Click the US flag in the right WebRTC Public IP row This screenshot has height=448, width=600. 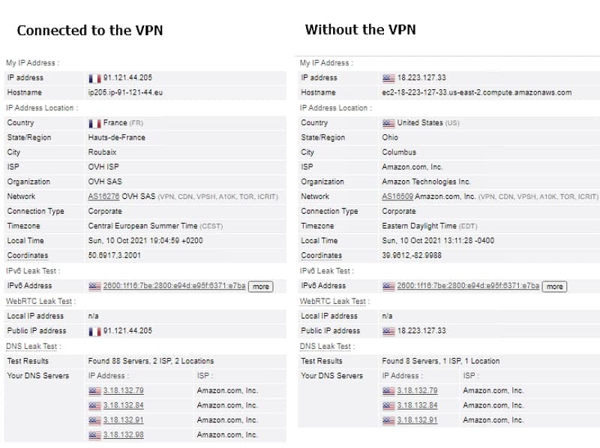[388, 331]
